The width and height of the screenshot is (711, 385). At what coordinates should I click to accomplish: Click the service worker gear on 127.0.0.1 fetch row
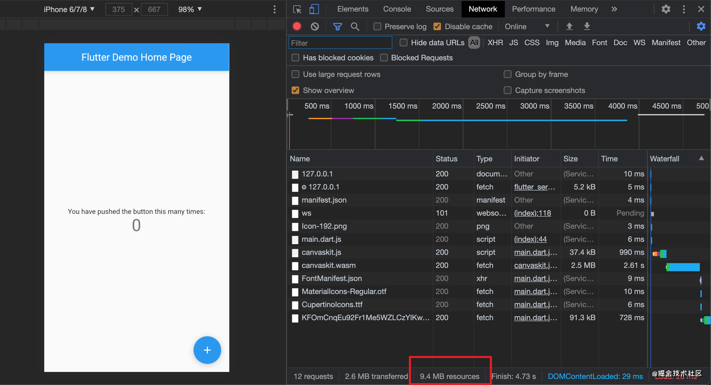304,187
